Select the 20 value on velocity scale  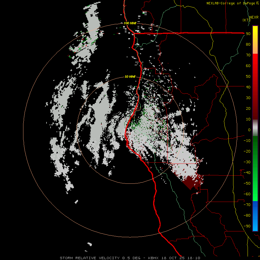tap(248, 109)
